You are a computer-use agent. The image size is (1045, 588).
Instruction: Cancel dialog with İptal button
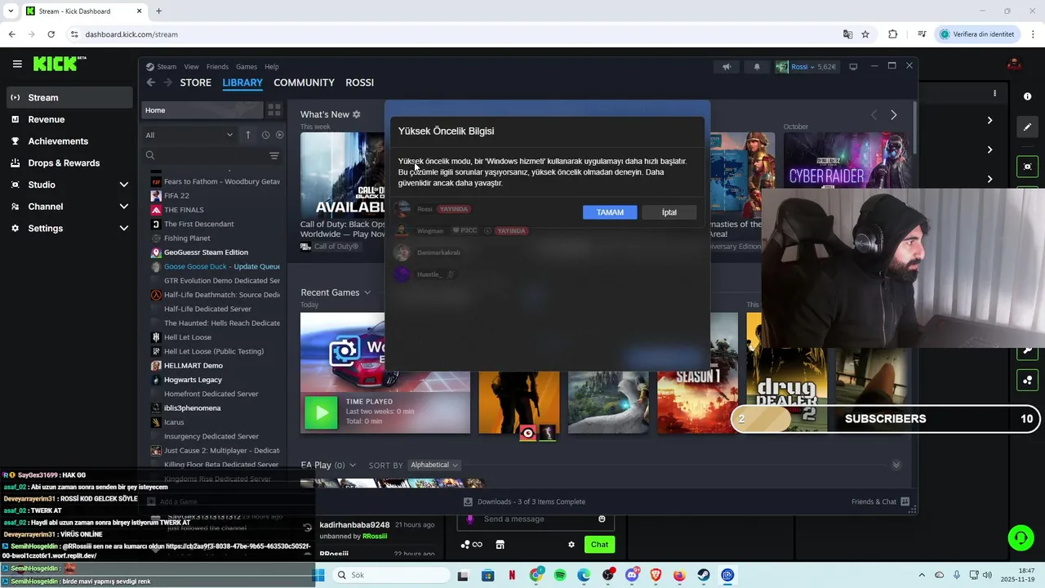669,212
